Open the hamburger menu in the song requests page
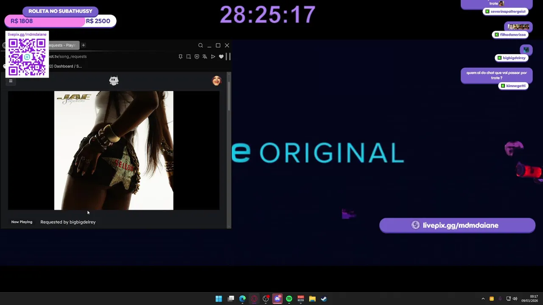Screen dimensions: 543x305 [x=11, y=80]
